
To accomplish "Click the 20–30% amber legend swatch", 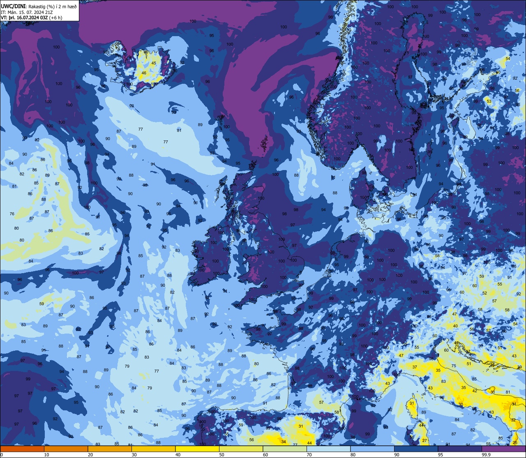I will [110, 449].
